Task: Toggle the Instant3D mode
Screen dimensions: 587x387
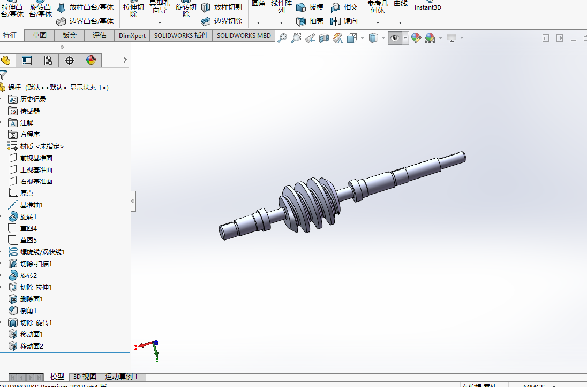Action: pos(428,5)
